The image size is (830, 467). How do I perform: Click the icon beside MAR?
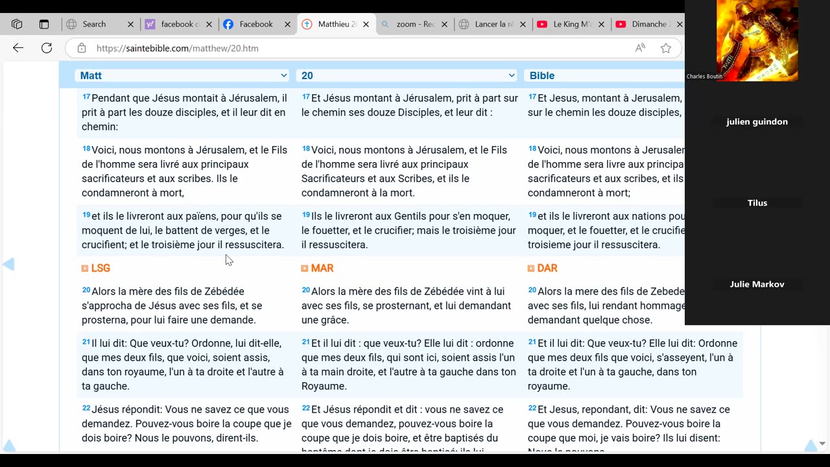tap(305, 269)
